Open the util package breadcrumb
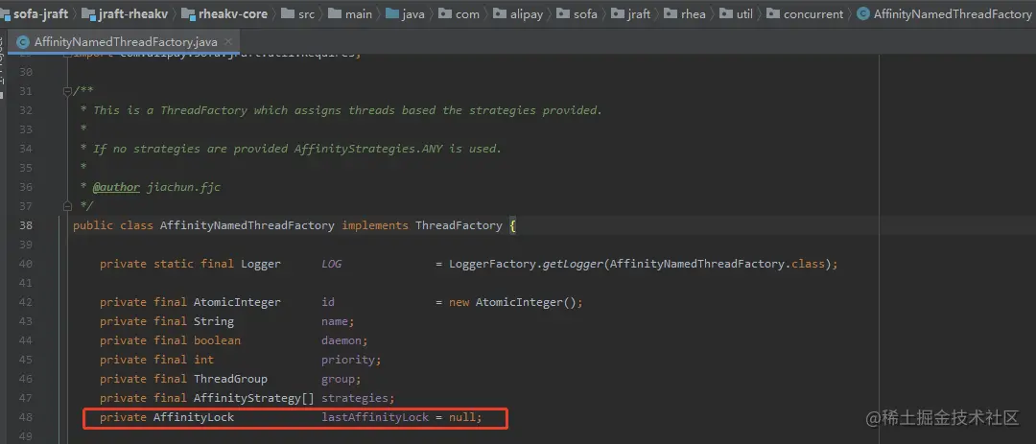The height and width of the screenshot is (444, 1036). coord(744,13)
